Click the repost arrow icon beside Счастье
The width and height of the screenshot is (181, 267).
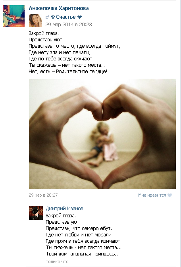click(x=48, y=17)
